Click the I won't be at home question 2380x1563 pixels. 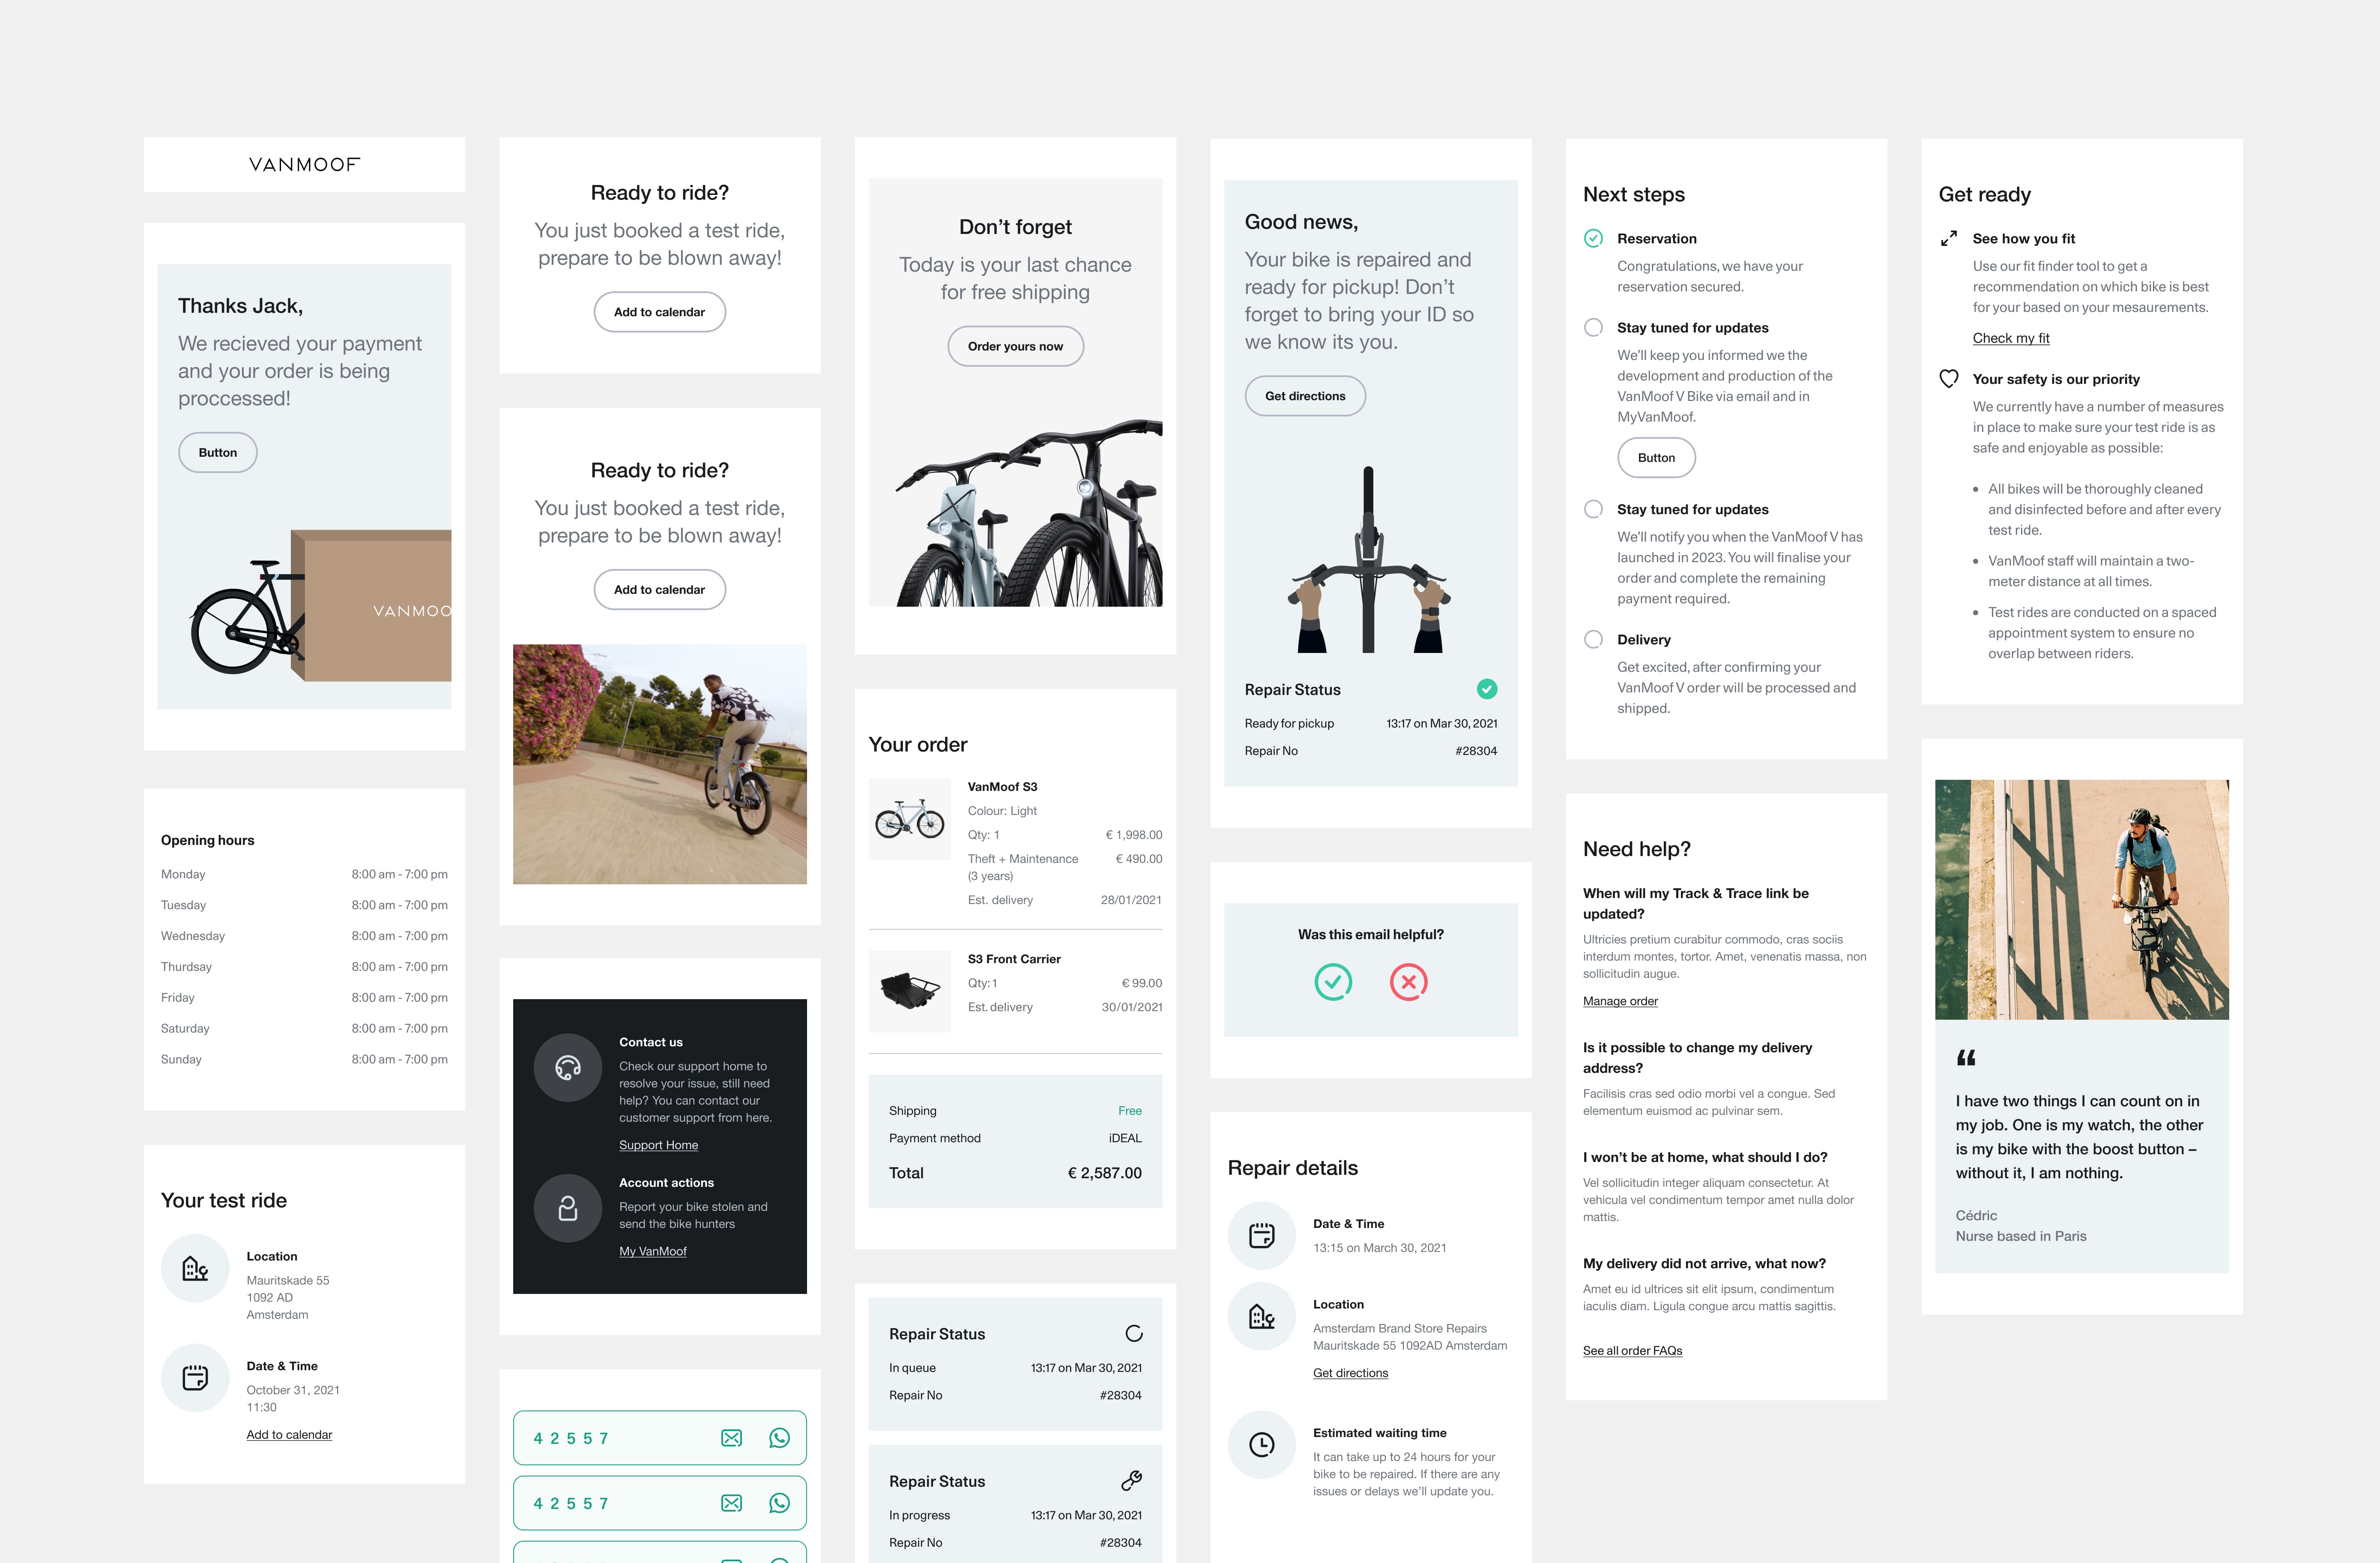tap(1705, 1158)
